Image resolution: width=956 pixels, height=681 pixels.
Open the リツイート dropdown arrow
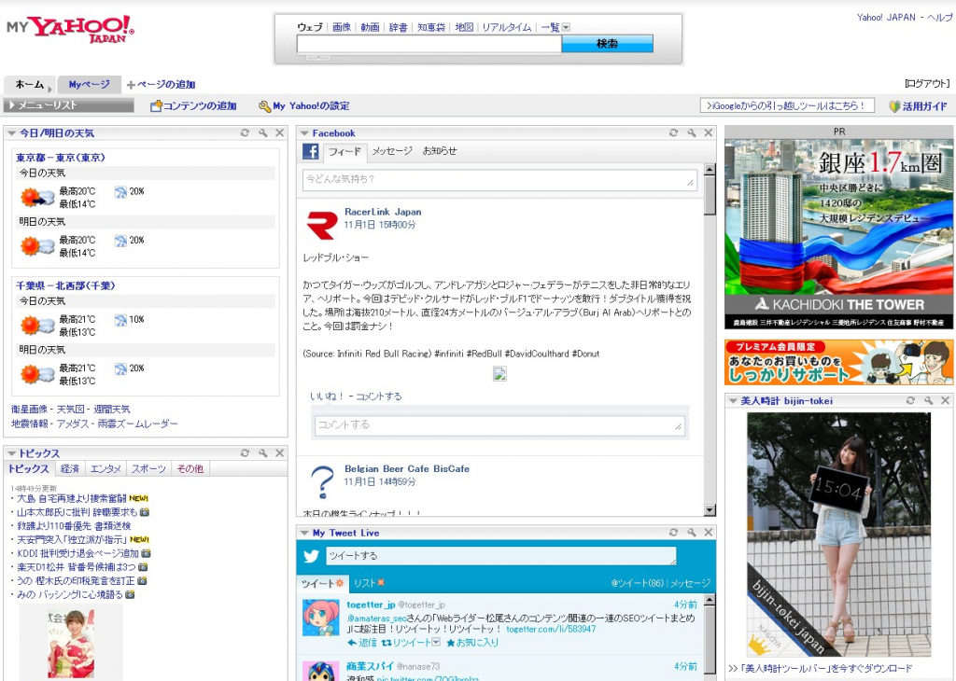point(436,642)
